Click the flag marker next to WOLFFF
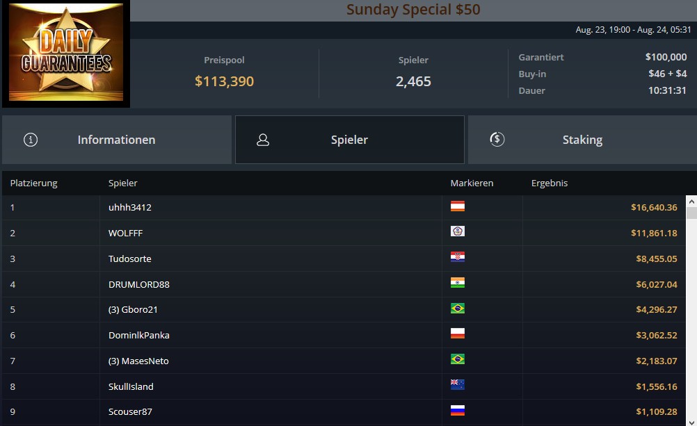The height and width of the screenshot is (426, 697). 458,231
